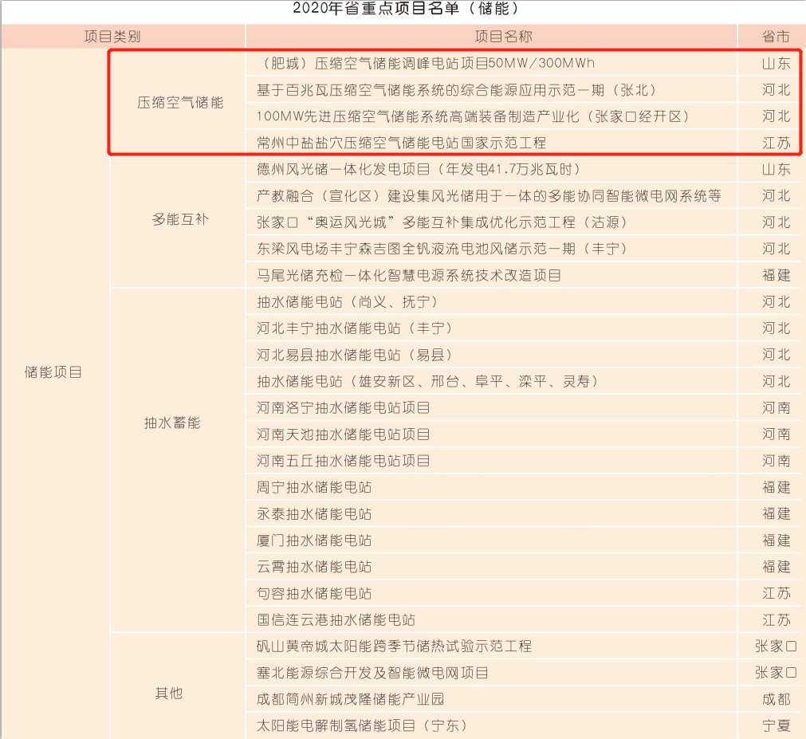This screenshot has width=806, height=739.
Task: Click the 常州中盐盐穴压缩空气储能电站 project name
Action: tap(401, 143)
